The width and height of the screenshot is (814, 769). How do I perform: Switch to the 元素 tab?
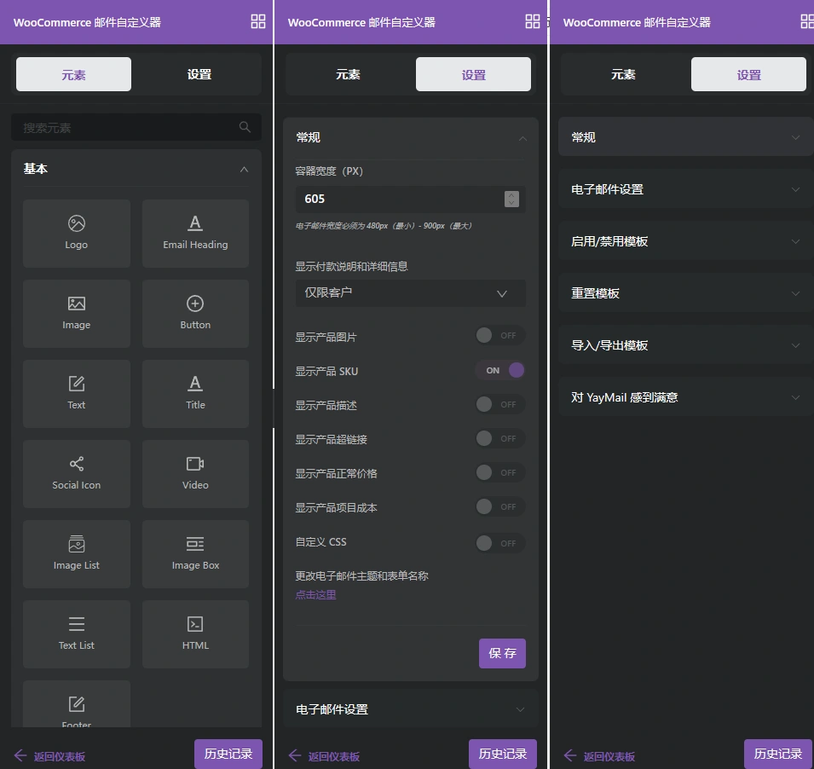(x=73, y=74)
